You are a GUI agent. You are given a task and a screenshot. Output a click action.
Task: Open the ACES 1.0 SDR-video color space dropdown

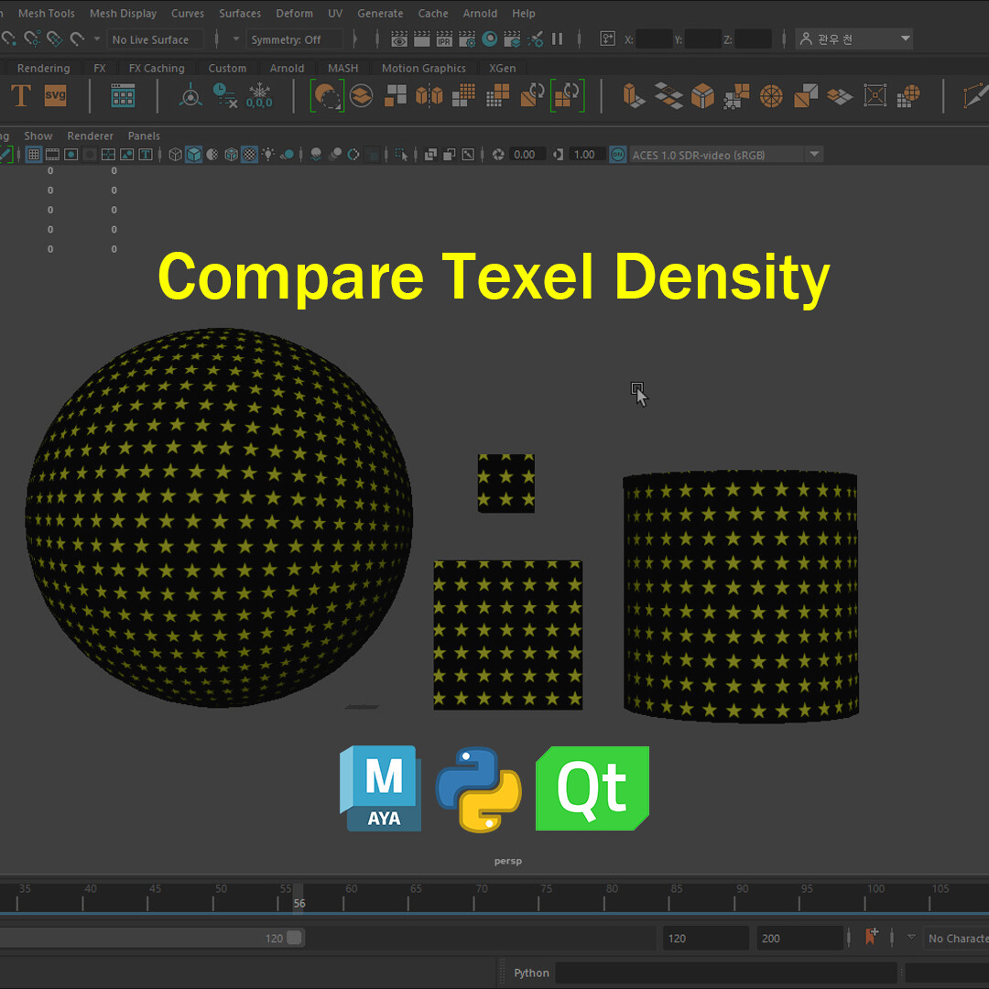pyautogui.click(x=813, y=154)
